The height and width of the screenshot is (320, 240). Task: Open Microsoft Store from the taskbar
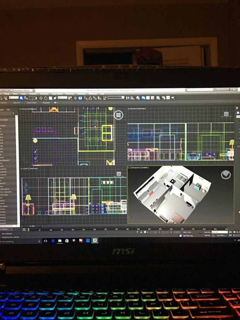click(67, 241)
